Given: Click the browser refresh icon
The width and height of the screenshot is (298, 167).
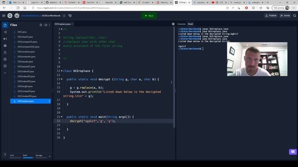Looking at the screenshot, I should point(18,8).
